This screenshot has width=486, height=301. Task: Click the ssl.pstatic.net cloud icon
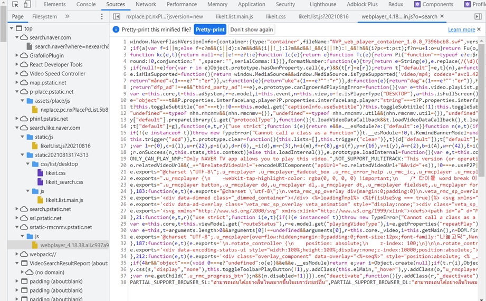[24, 218]
